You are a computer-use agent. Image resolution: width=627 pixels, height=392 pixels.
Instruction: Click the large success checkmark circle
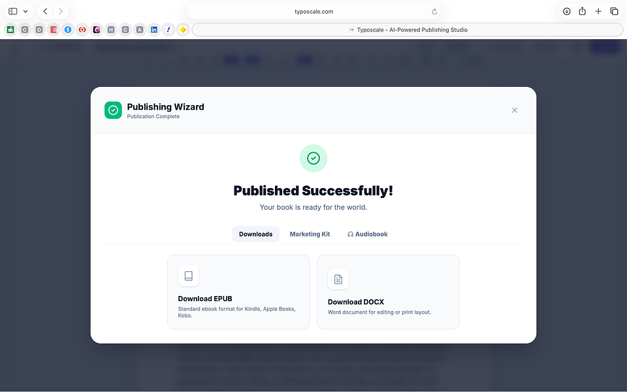313,158
